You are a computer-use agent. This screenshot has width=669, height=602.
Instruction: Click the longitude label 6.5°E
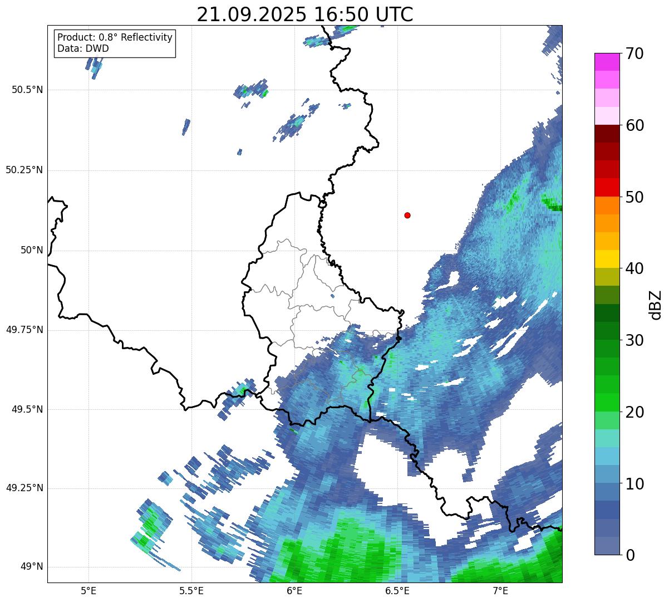[x=397, y=590]
